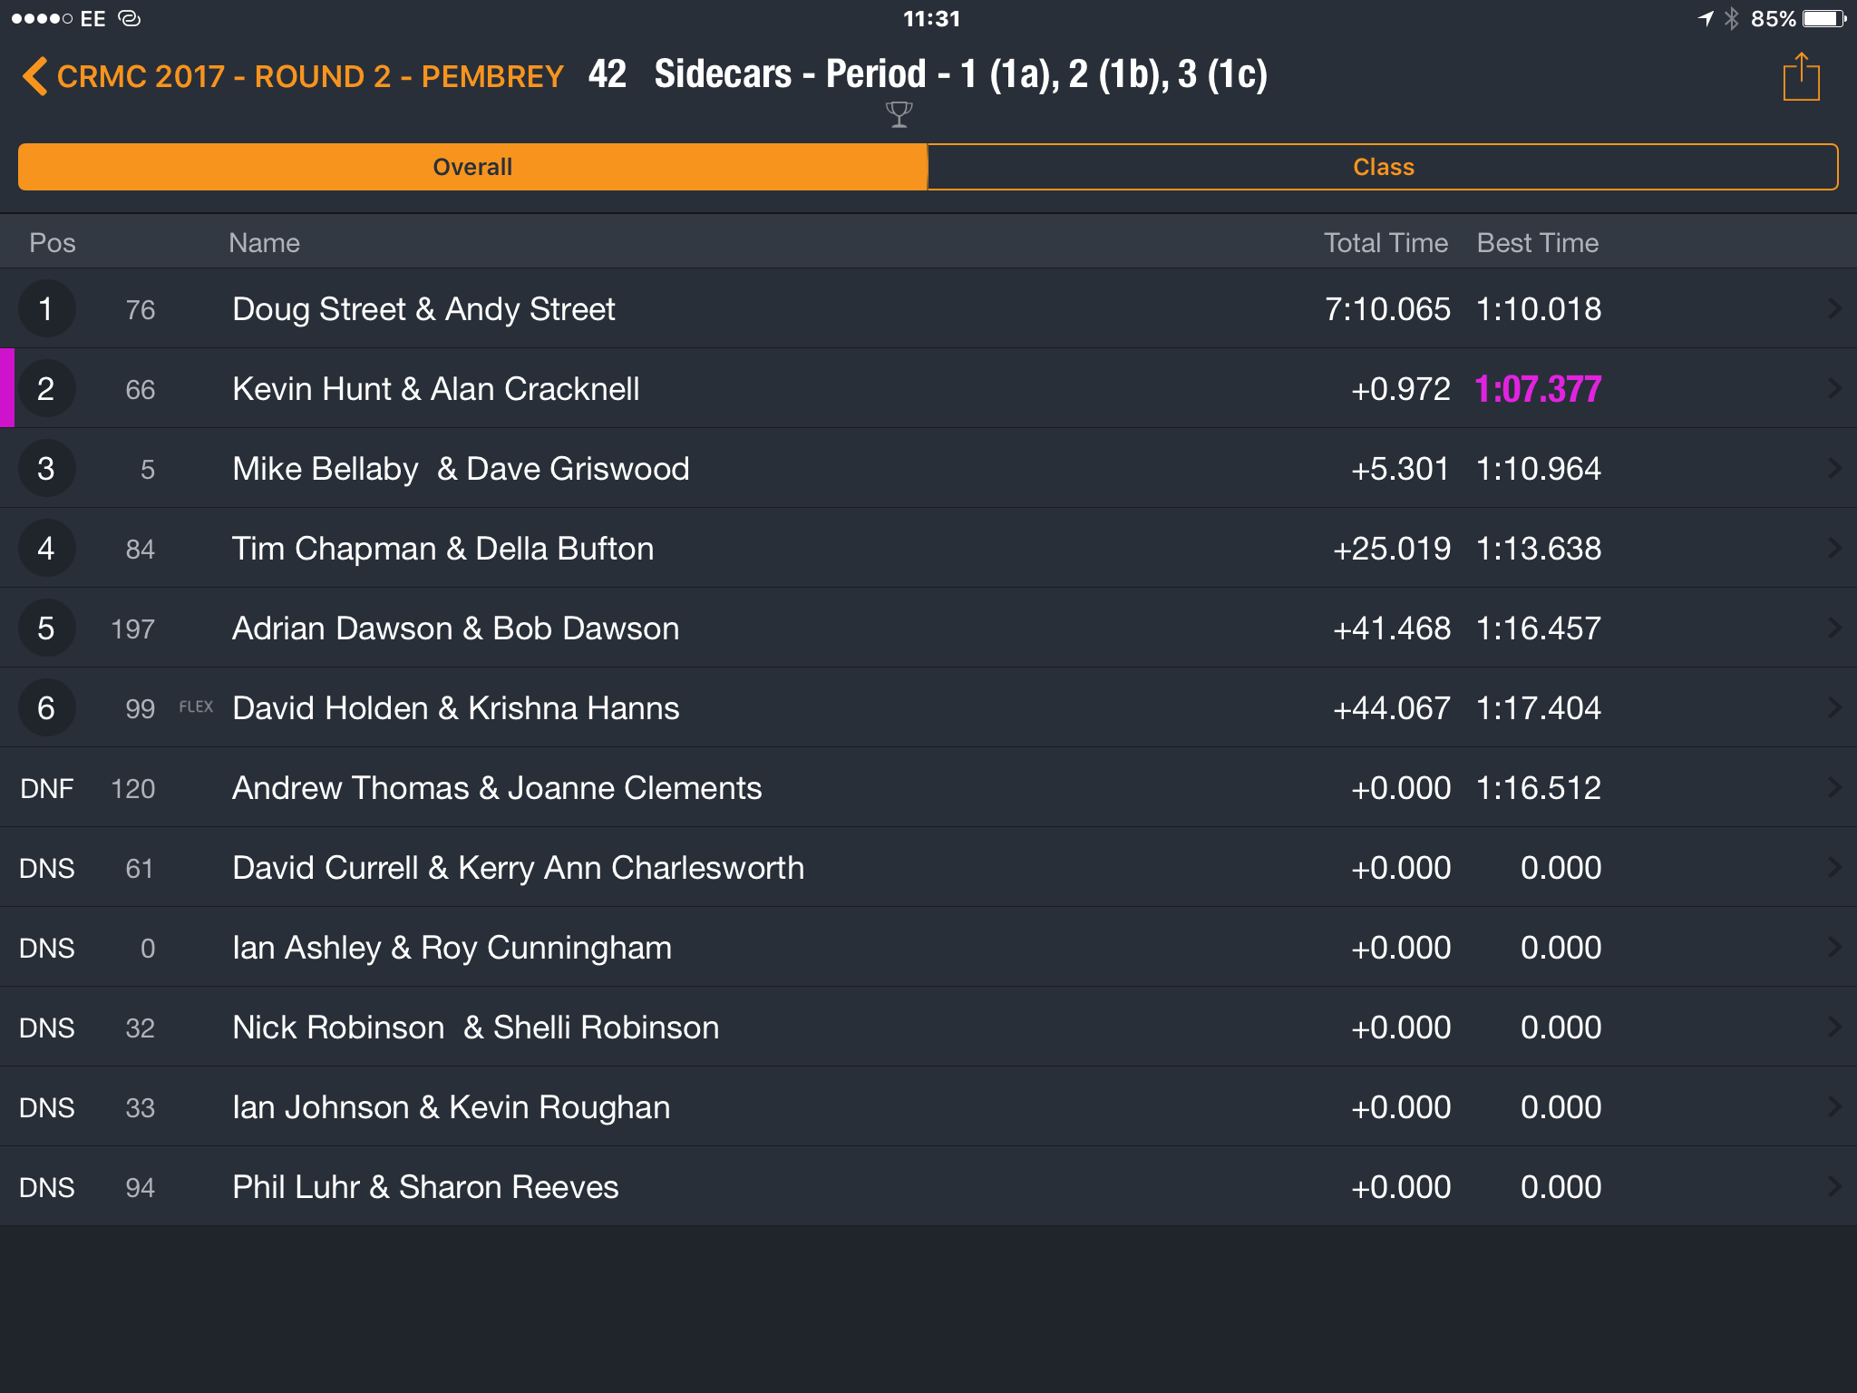
Task: Switch to the Overall tab
Action: (472, 167)
